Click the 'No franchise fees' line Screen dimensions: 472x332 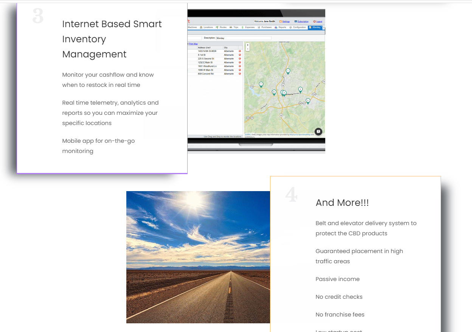pyautogui.click(x=340, y=315)
